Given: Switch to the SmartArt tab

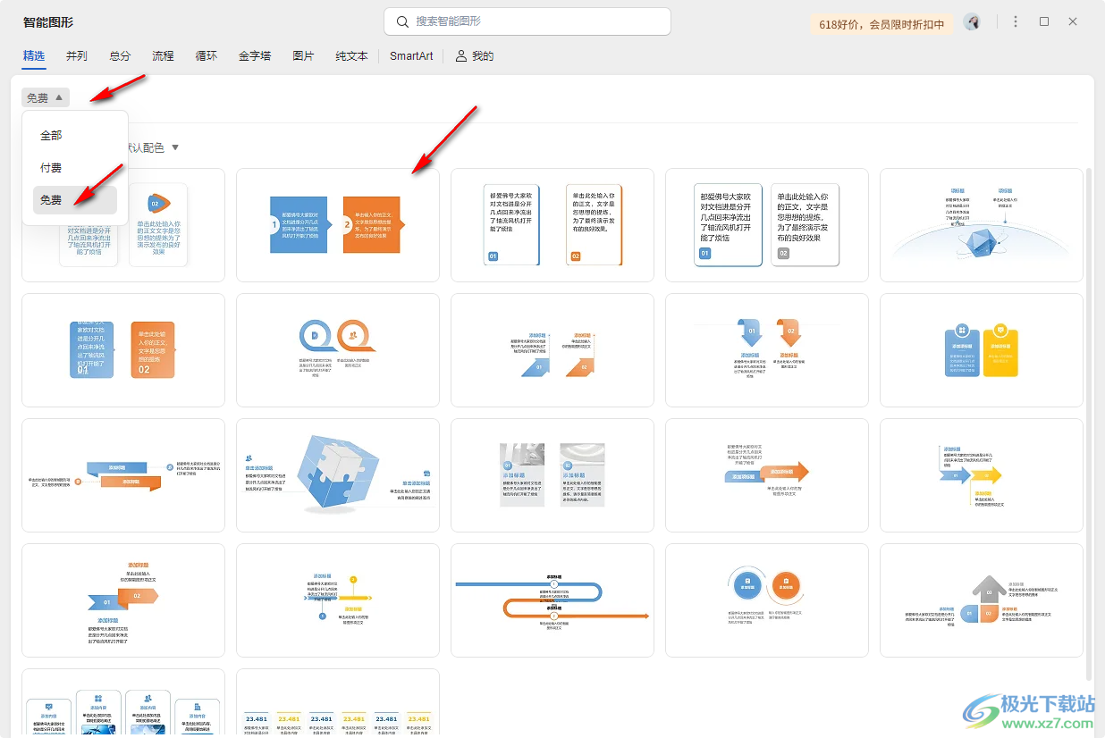Looking at the screenshot, I should click(x=411, y=55).
